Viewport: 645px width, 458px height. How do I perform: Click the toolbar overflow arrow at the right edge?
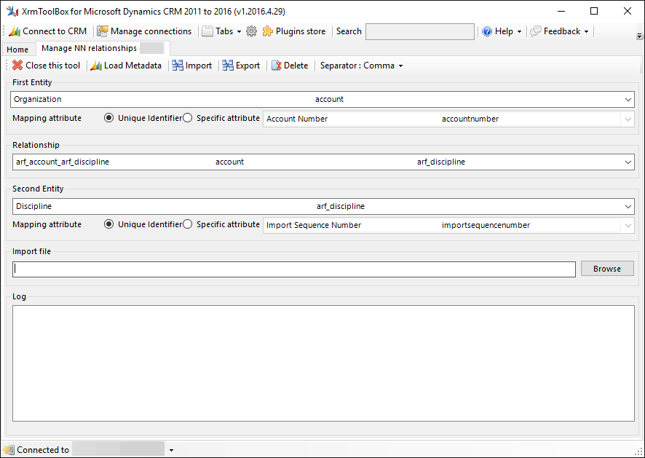[x=639, y=36]
